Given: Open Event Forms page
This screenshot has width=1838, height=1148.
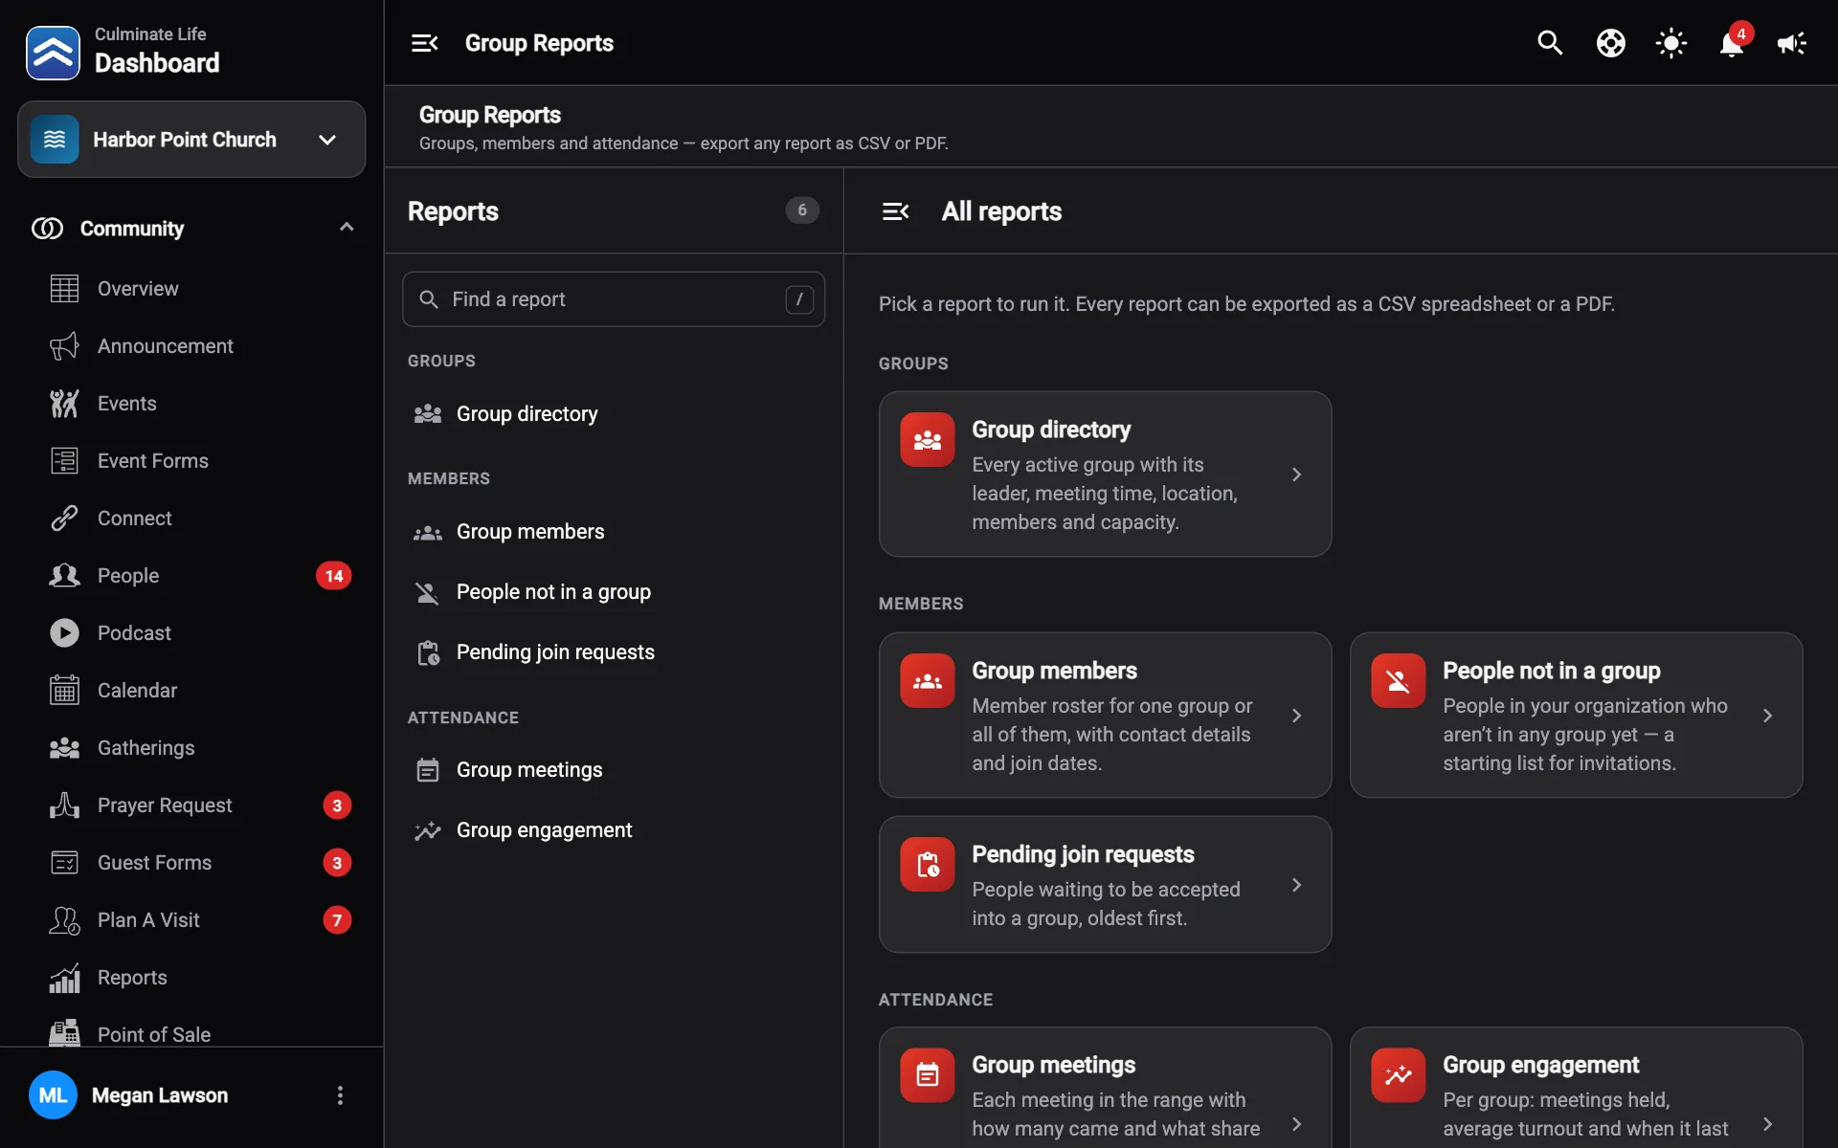Looking at the screenshot, I should pyautogui.click(x=191, y=461).
